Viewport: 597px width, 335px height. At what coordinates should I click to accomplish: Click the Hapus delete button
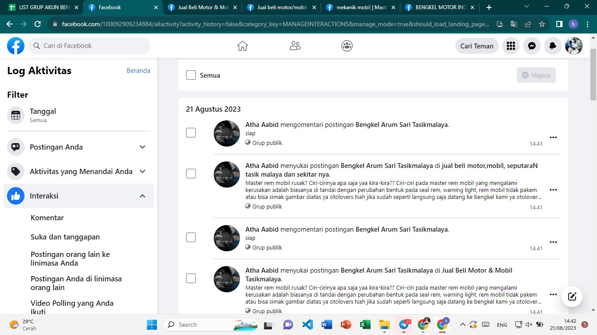[536, 75]
